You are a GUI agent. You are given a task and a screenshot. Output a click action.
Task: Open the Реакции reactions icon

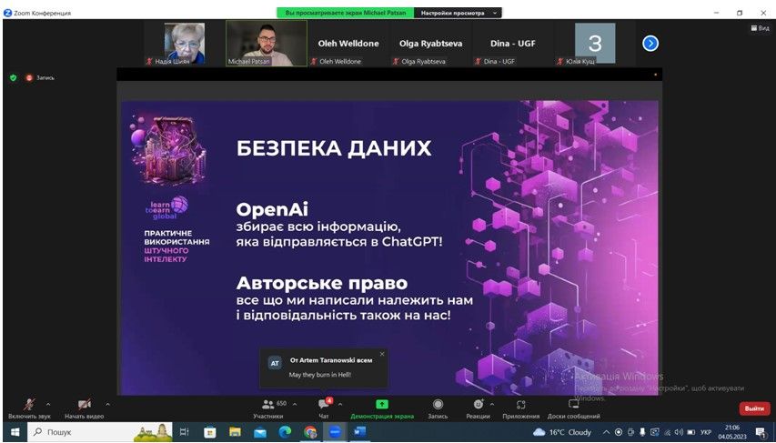pos(479,405)
